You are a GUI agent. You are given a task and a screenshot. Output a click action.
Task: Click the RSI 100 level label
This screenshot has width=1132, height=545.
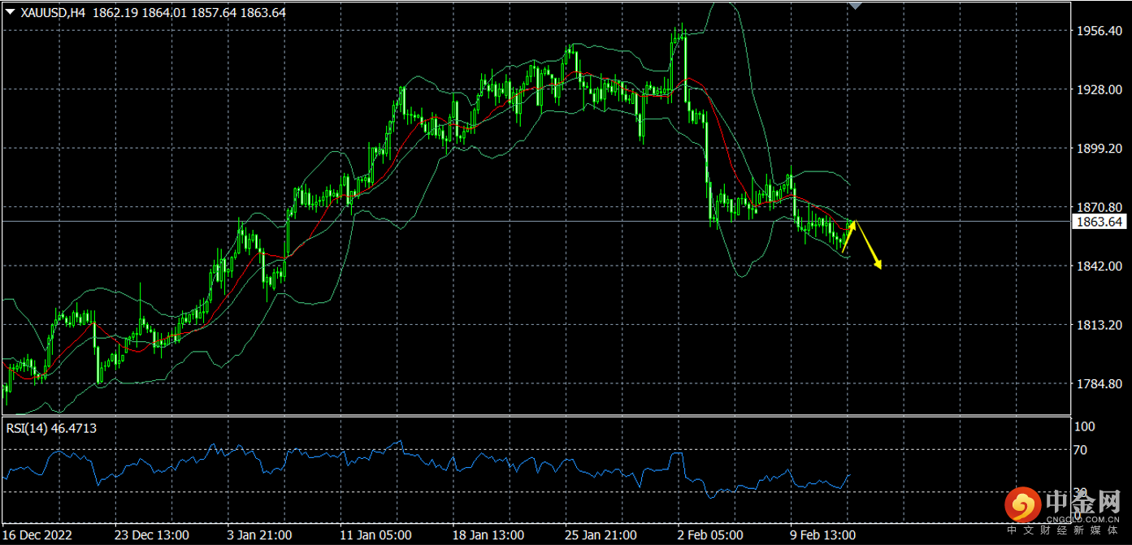coord(1085,427)
